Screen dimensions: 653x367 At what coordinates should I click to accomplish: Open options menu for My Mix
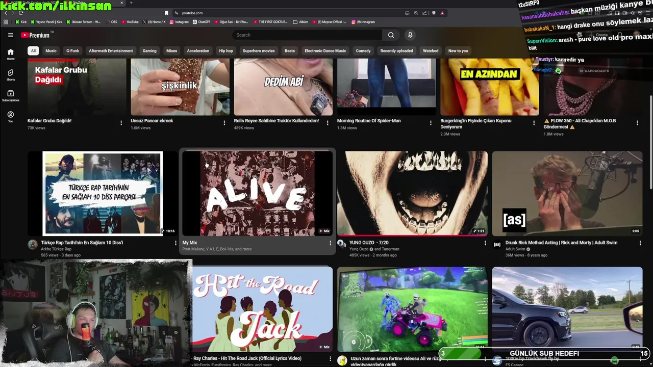point(330,243)
